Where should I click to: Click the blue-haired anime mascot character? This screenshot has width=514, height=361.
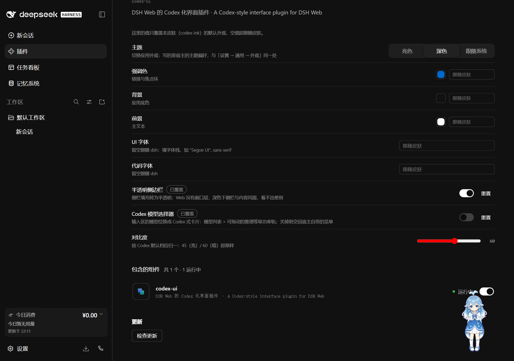(474, 321)
